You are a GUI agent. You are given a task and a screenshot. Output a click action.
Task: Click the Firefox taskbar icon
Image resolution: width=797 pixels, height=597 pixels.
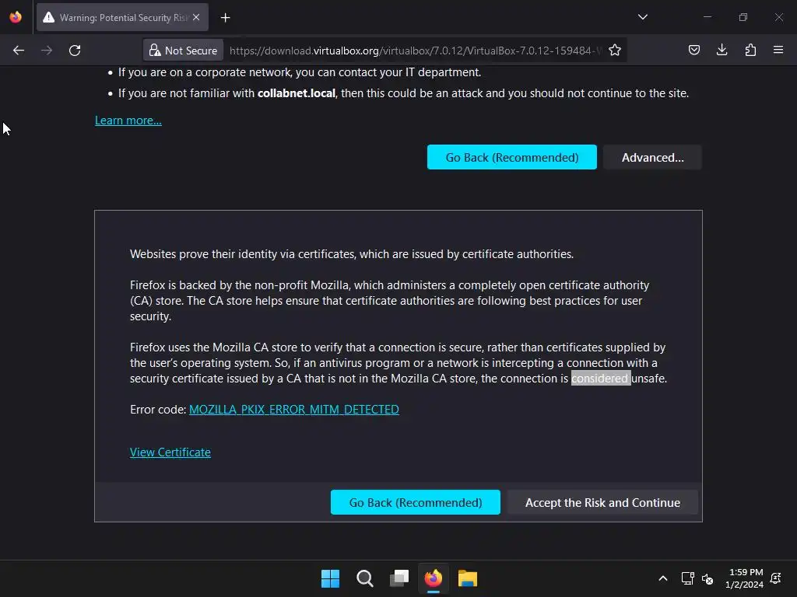433,578
